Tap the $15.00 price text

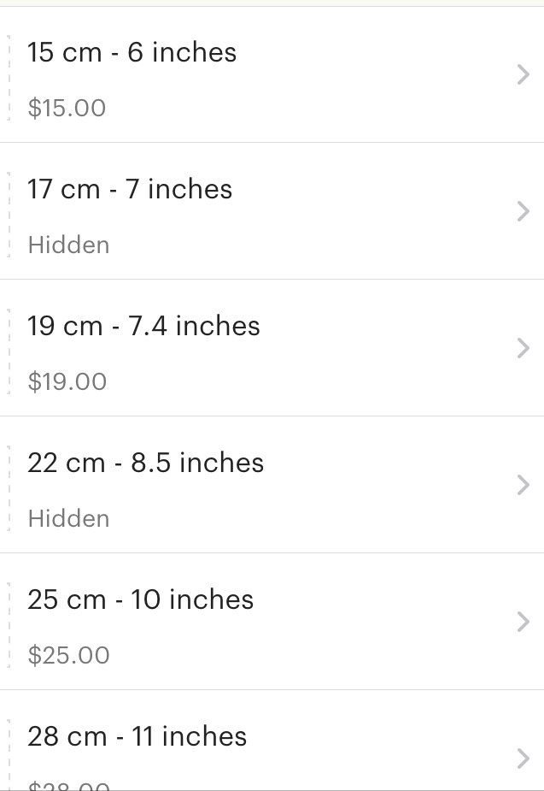pyautogui.click(x=67, y=108)
